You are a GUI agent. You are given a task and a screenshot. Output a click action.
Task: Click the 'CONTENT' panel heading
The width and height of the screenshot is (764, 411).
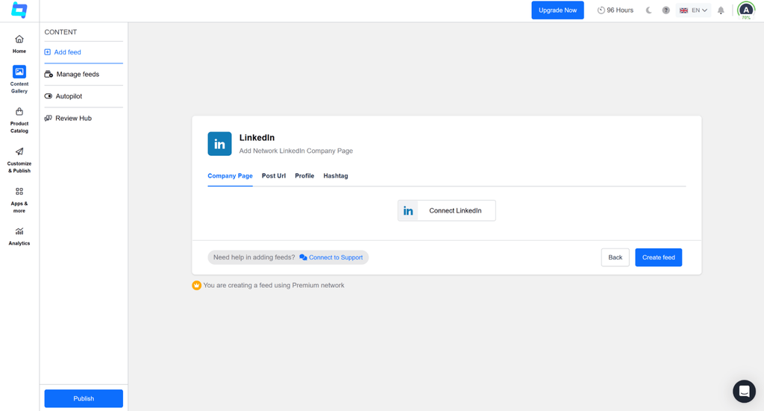tap(60, 32)
